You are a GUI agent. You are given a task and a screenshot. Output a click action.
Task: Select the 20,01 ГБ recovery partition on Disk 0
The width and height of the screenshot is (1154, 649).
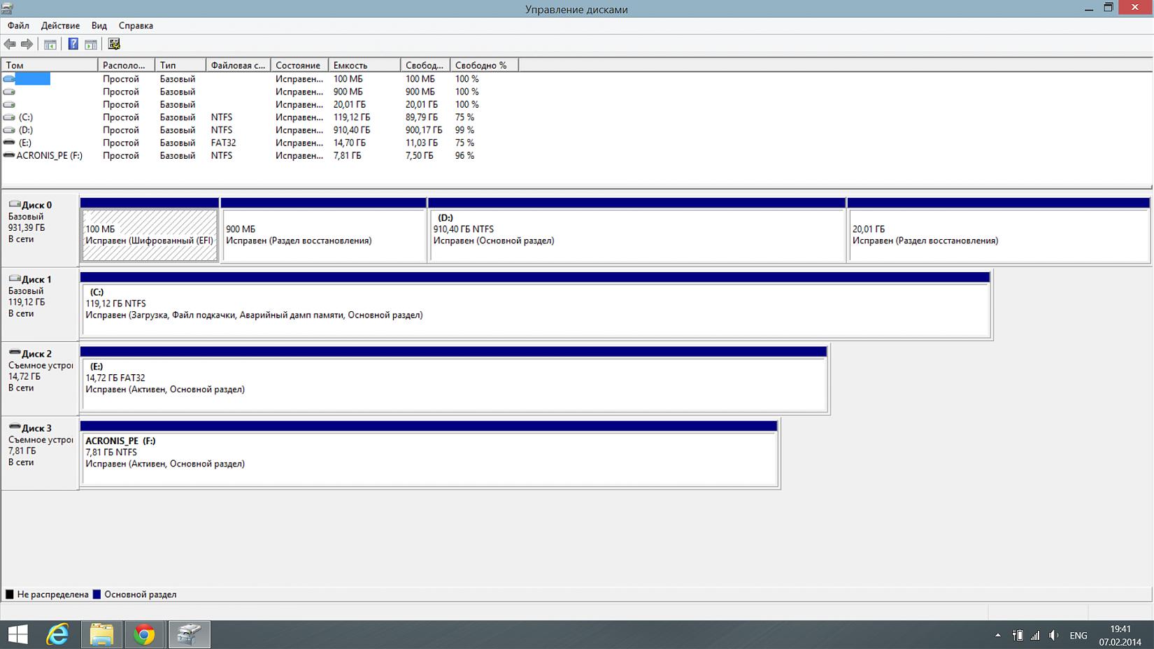click(x=999, y=230)
